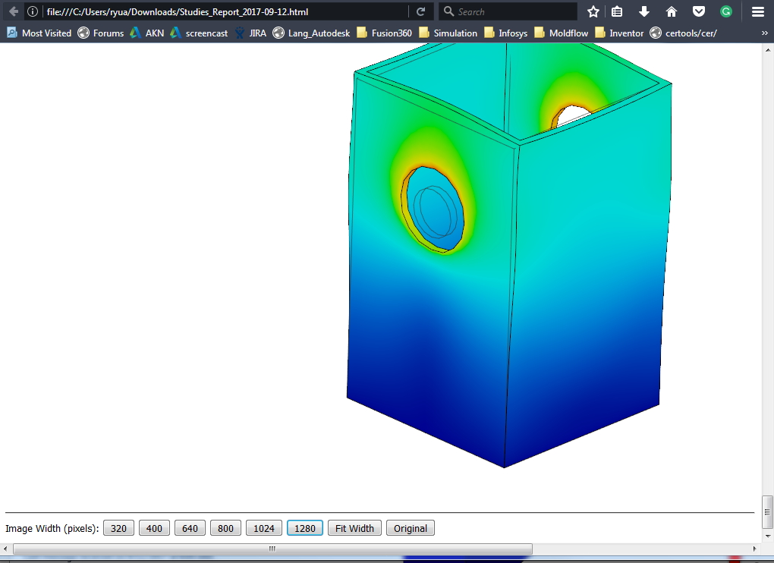Open the Simulation bookmark folder
Viewport: 774px width, 563px height.
[448, 33]
